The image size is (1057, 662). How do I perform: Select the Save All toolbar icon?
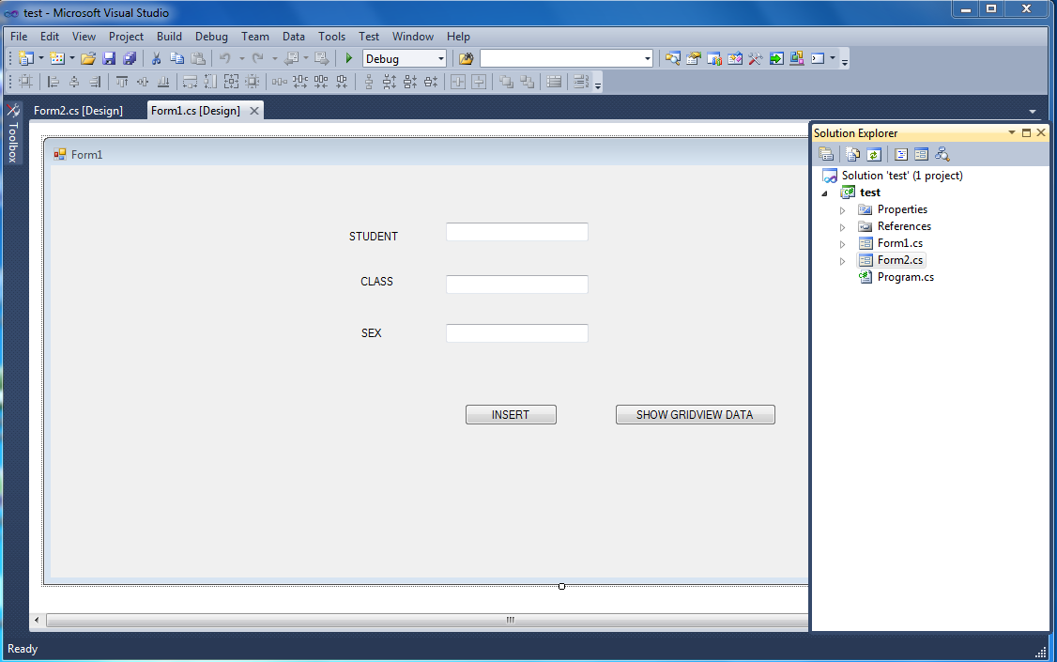(x=130, y=57)
